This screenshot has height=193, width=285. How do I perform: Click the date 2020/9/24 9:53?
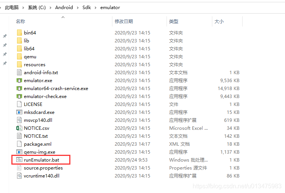click(131, 160)
